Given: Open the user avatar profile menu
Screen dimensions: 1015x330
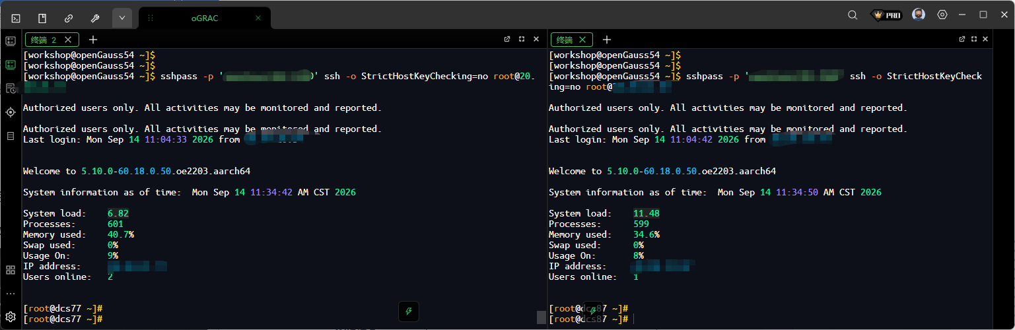Looking at the screenshot, I should [x=919, y=15].
